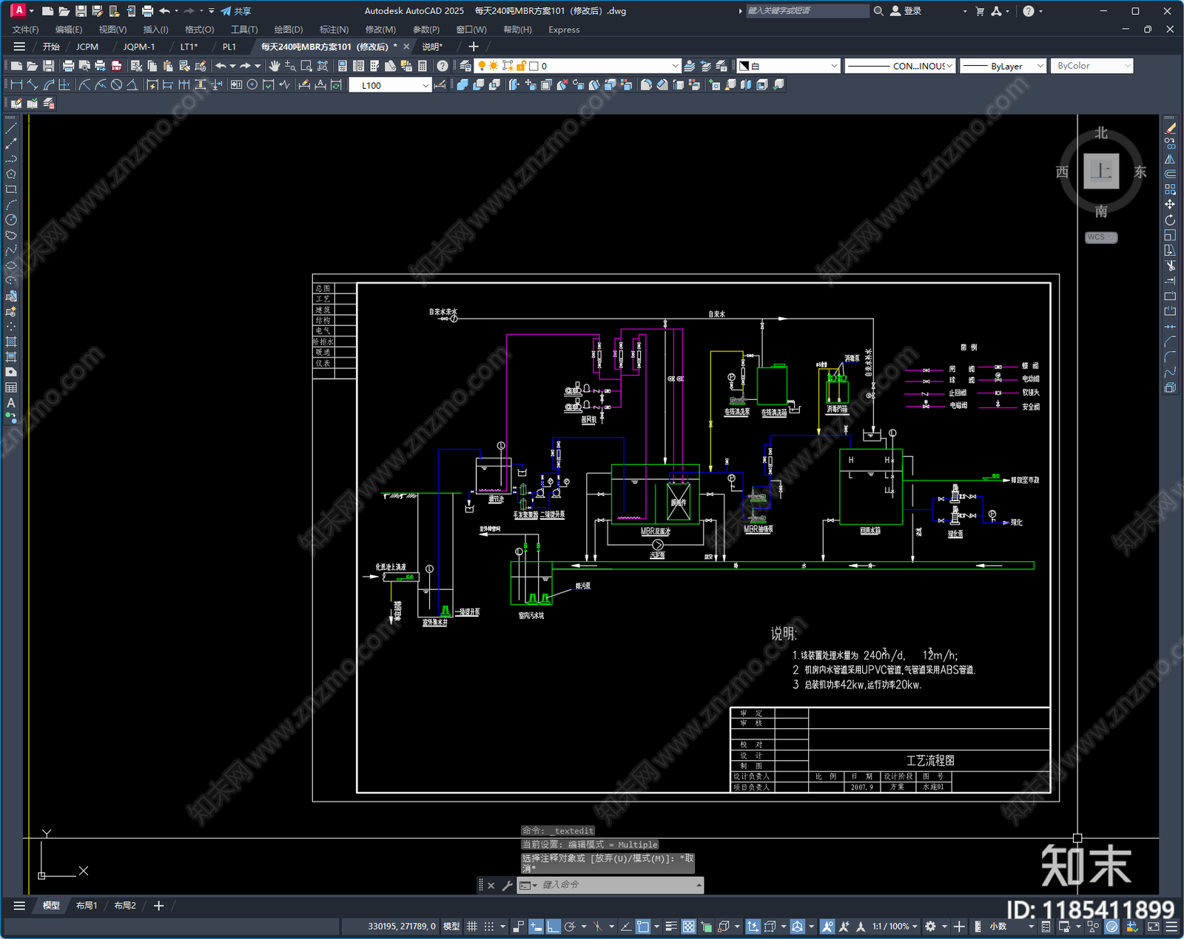Click the Export to DWF icon

[116, 66]
